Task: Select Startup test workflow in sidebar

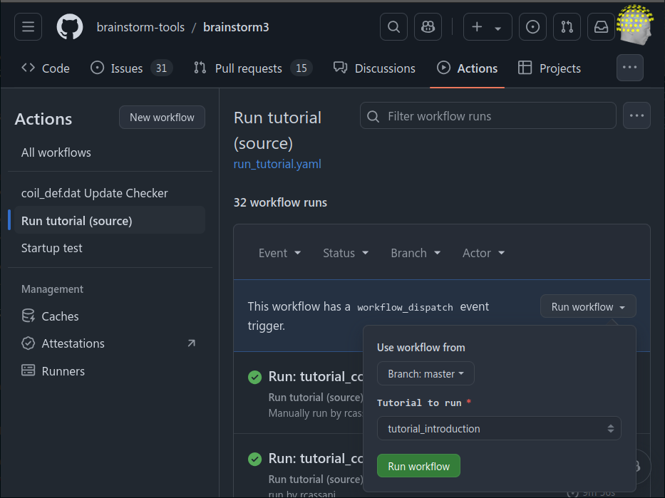Action: point(52,248)
